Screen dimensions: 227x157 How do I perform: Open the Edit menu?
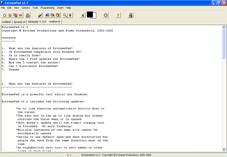tap(9, 8)
